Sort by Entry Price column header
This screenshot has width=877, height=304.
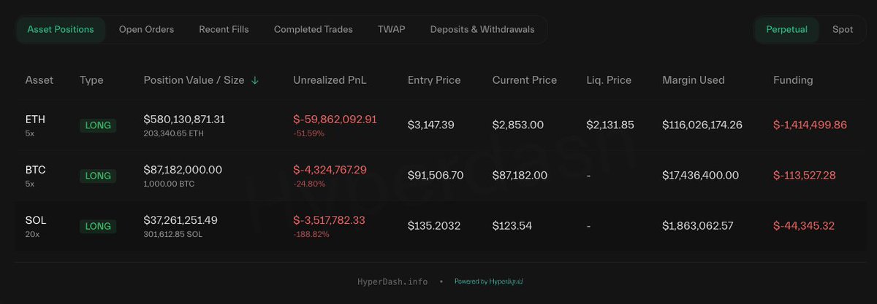(434, 80)
